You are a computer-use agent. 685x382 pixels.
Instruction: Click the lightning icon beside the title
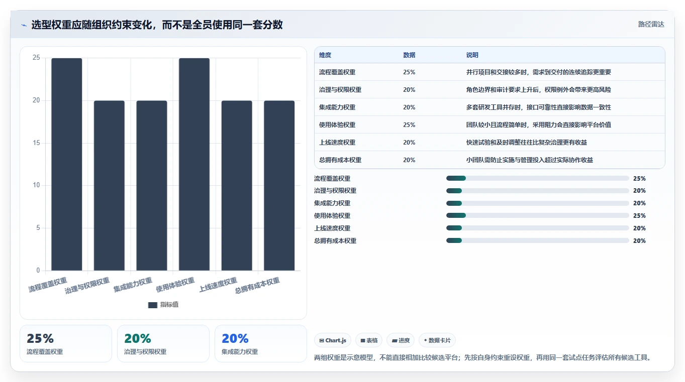click(x=24, y=25)
